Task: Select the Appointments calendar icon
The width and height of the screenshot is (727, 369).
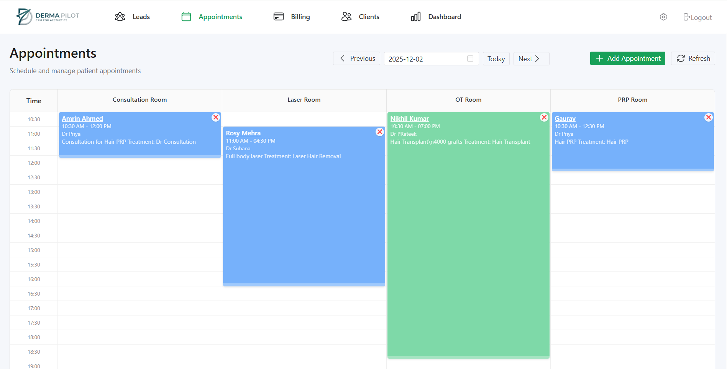Action: (x=186, y=16)
